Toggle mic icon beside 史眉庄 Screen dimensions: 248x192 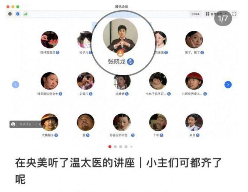tap(91, 94)
